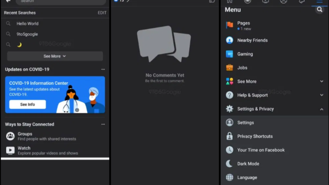Expand the See More menu chevron

tap(322, 81)
